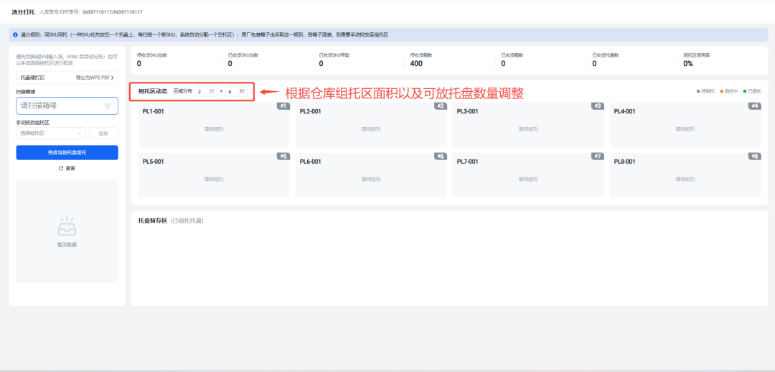Click the 待收货箱数 value 400
This screenshot has width=775, height=372.
416,63
